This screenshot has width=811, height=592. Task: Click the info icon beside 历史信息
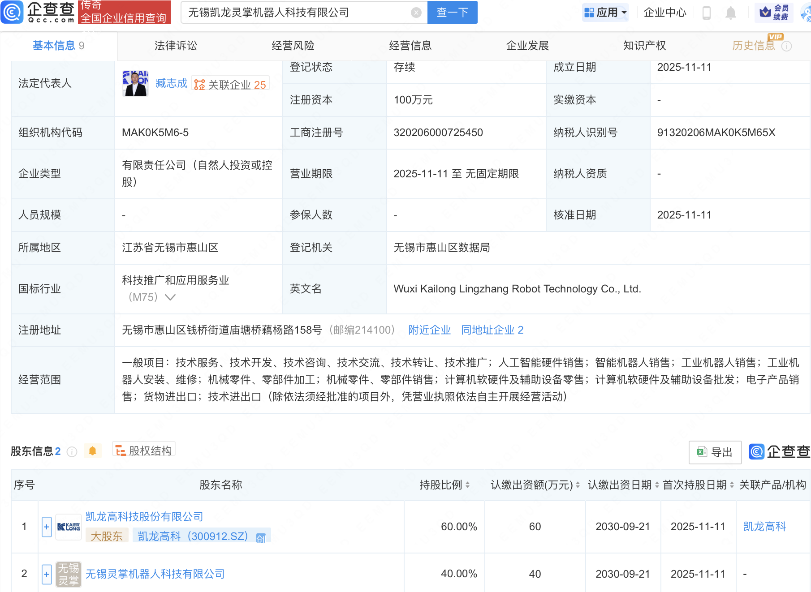tap(787, 46)
